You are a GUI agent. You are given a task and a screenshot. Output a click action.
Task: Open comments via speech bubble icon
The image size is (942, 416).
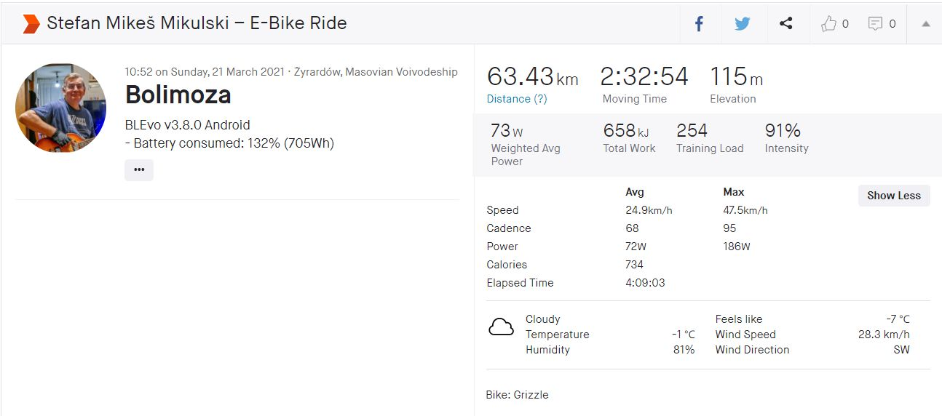875,24
